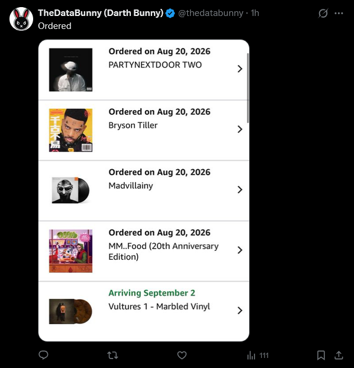Click the 1h post timestamp

pos(255,13)
